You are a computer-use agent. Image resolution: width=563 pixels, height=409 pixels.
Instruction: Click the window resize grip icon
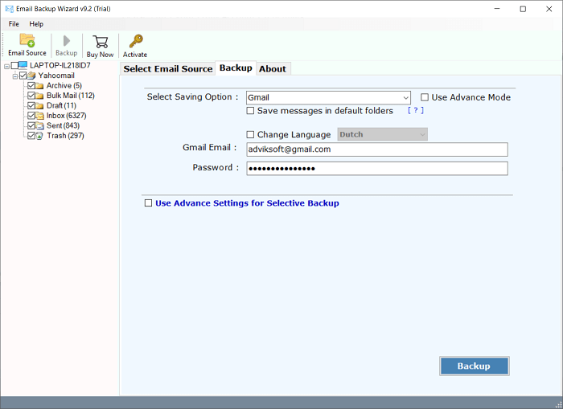(558, 405)
